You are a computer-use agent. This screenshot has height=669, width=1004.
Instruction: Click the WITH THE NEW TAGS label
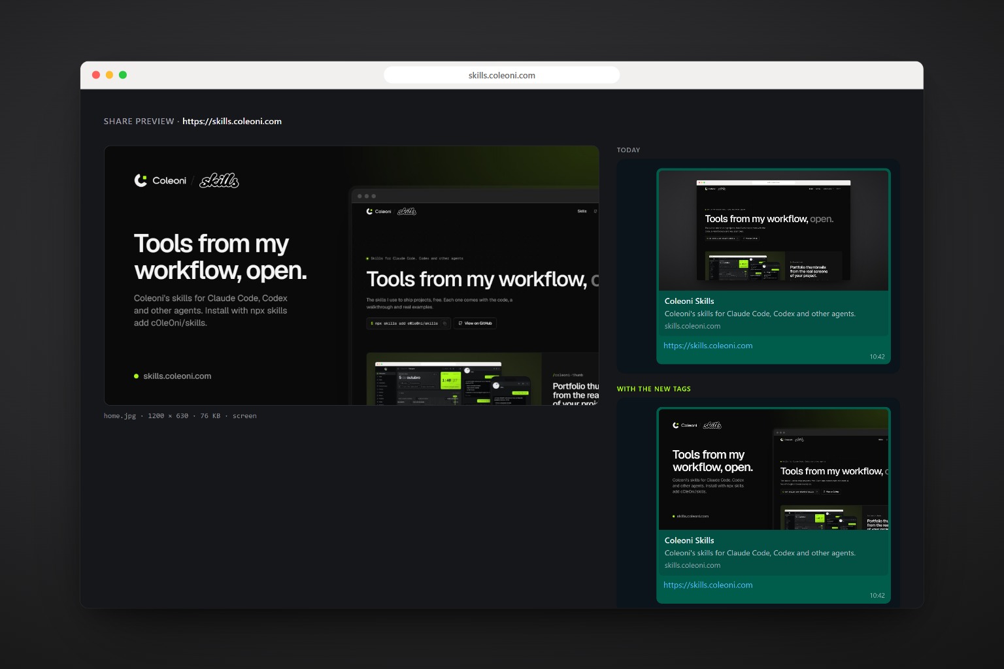pyautogui.click(x=654, y=389)
